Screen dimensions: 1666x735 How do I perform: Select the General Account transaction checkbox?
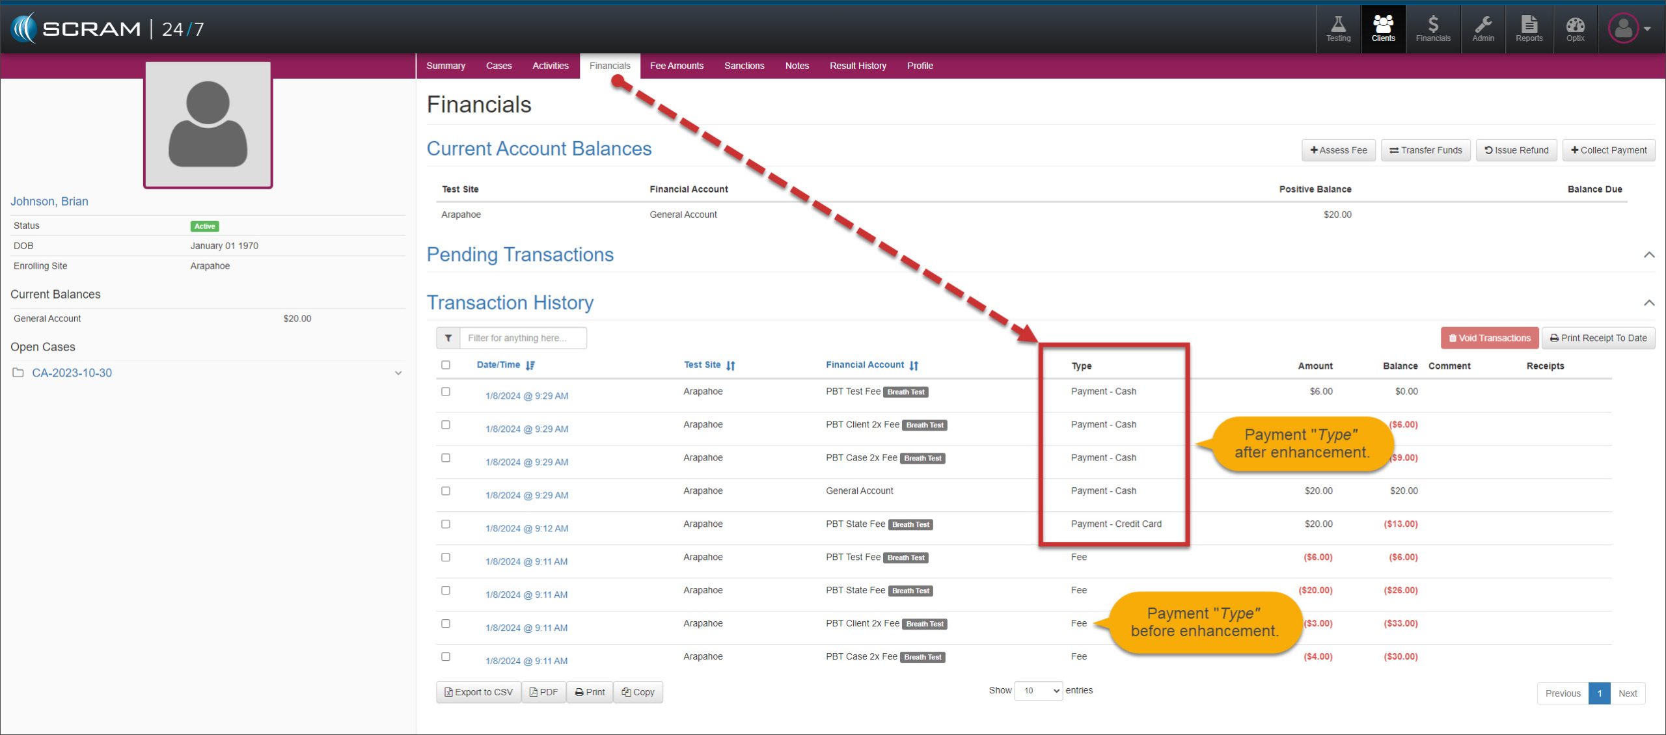tap(446, 491)
